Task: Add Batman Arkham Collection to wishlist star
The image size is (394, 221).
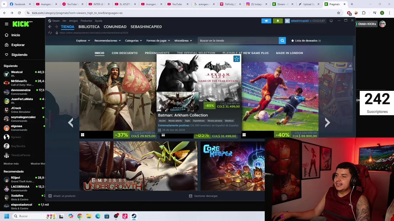Action: pos(236,59)
